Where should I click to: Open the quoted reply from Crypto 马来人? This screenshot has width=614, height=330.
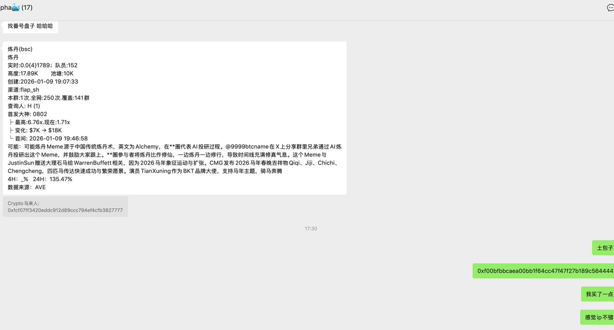click(x=65, y=207)
